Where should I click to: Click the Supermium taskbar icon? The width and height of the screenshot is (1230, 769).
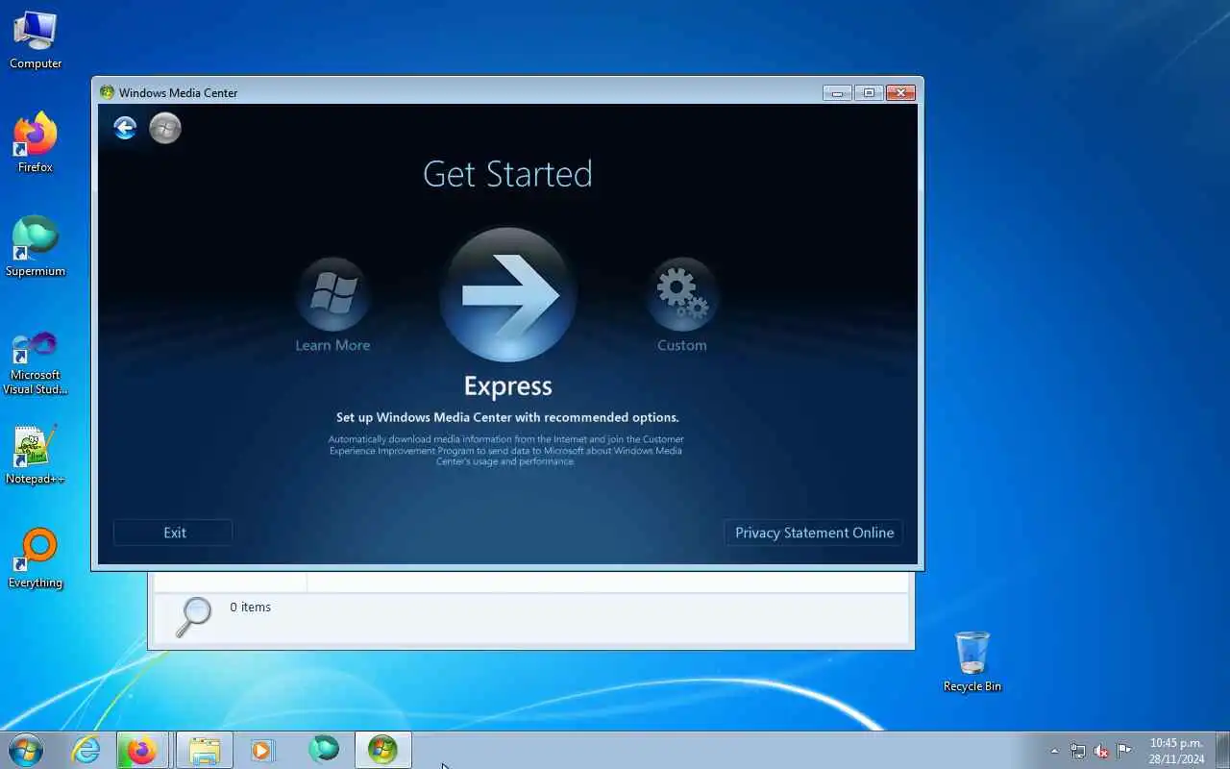tap(324, 750)
